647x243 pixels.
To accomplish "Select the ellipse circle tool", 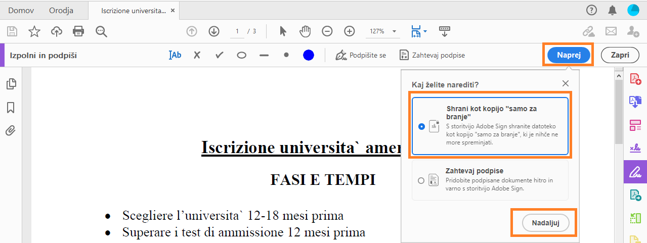I will coord(242,55).
